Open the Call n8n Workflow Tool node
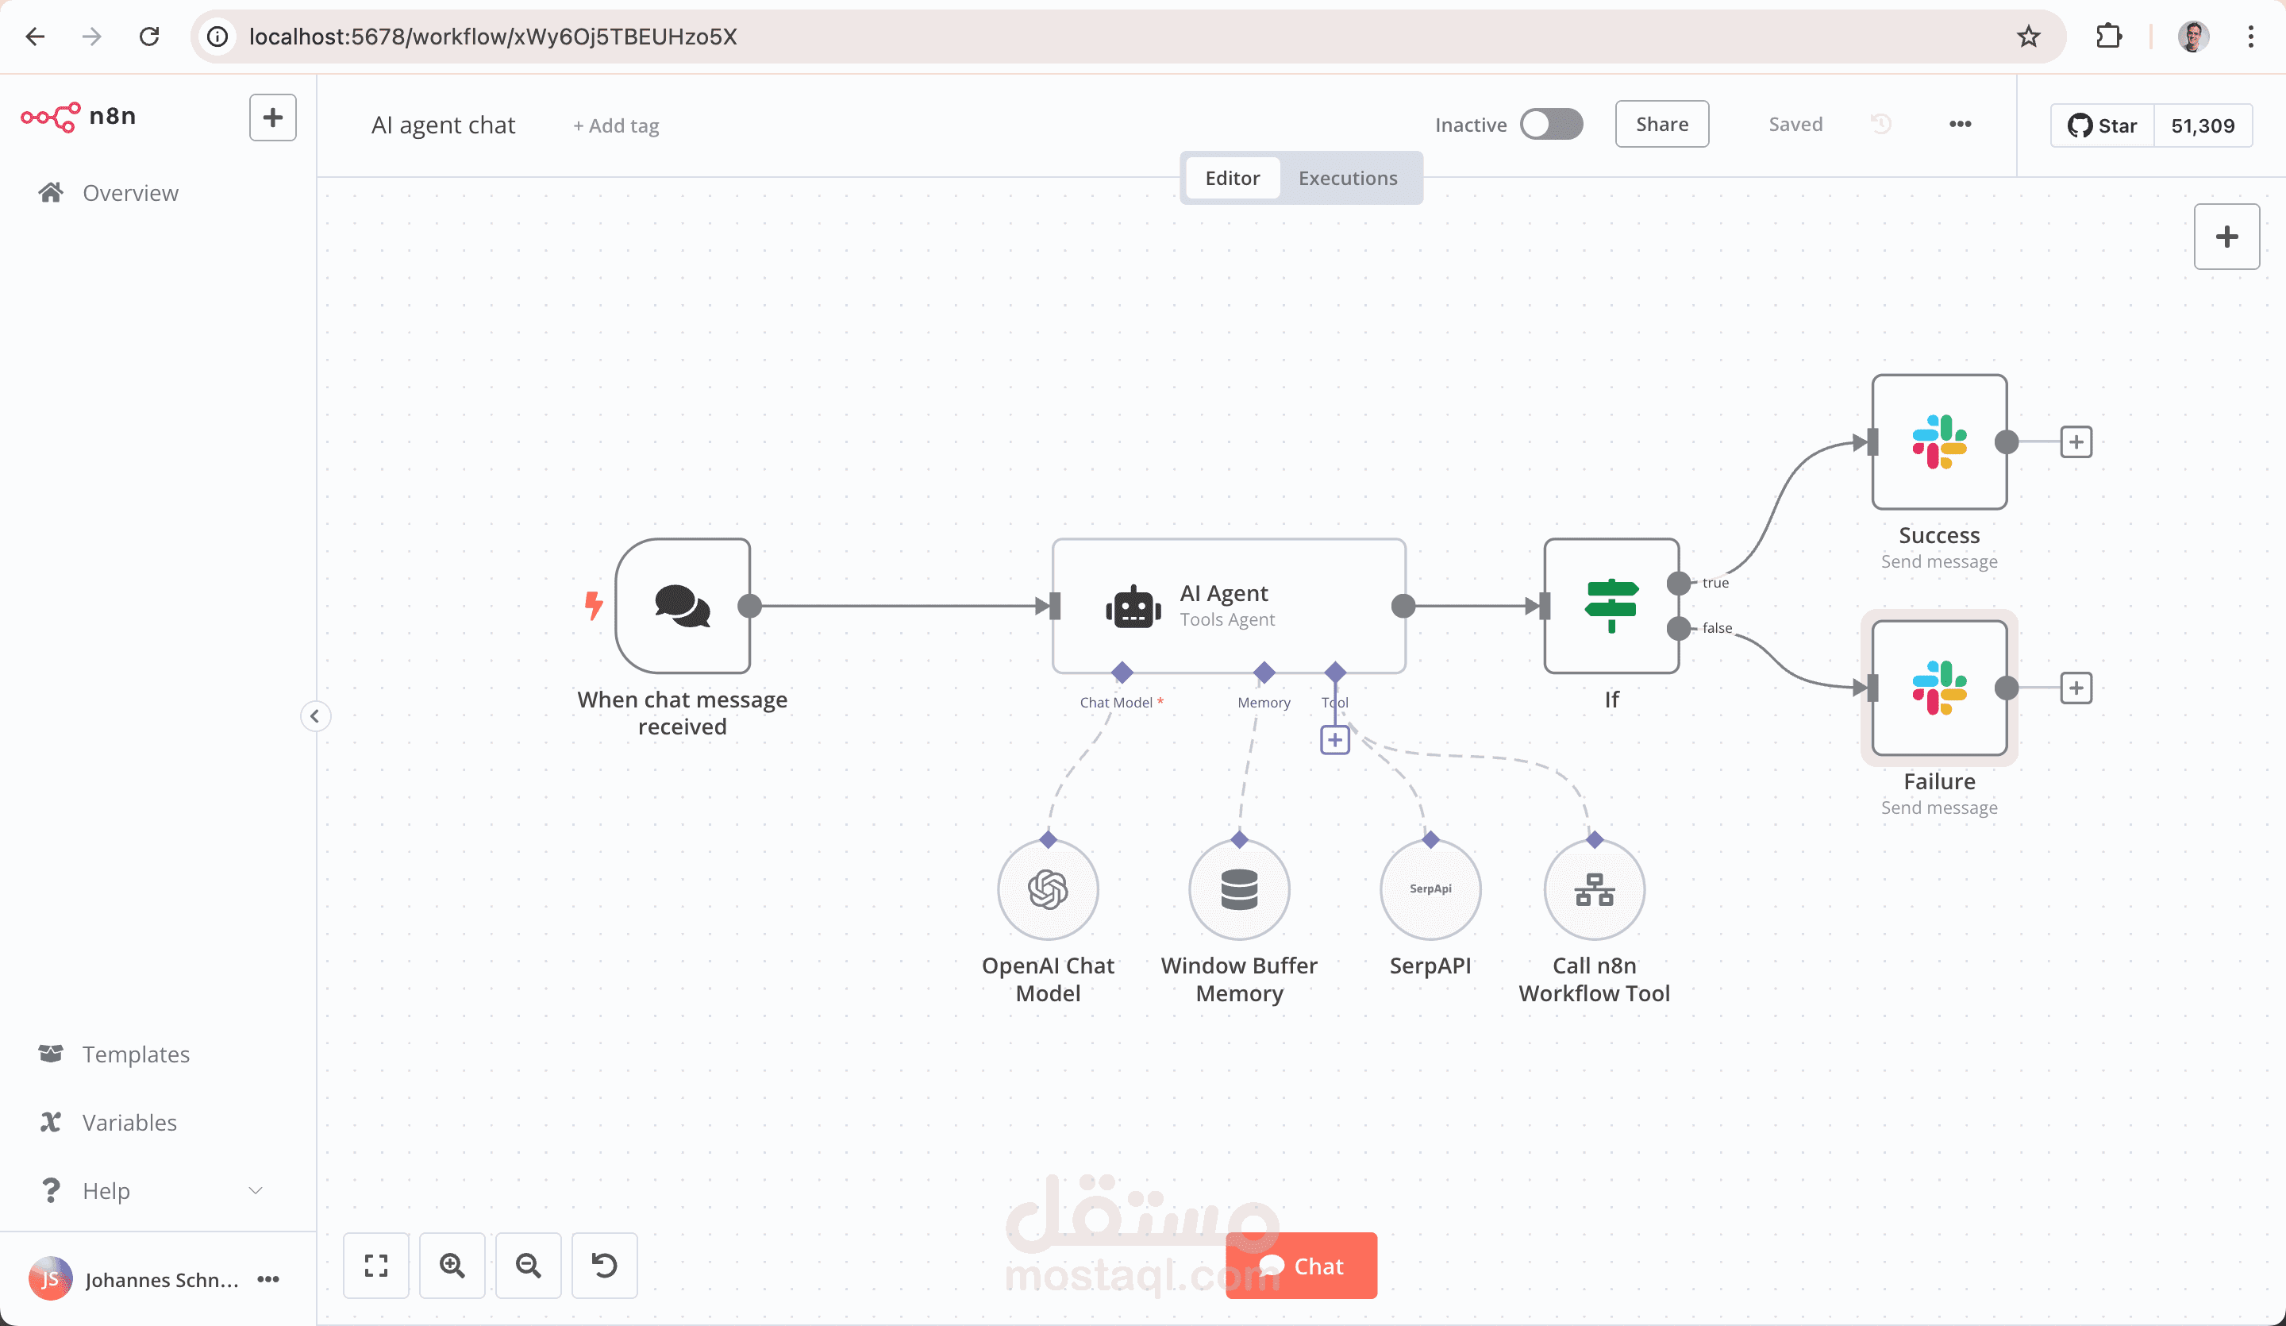Image resolution: width=2286 pixels, height=1326 pixels. pyautogui.click(x=1594, y=889)
